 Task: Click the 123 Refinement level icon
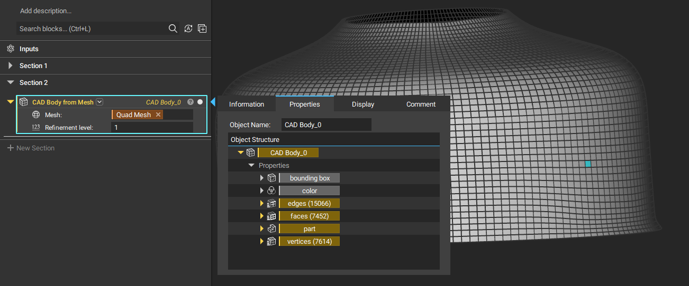(36, 127)
